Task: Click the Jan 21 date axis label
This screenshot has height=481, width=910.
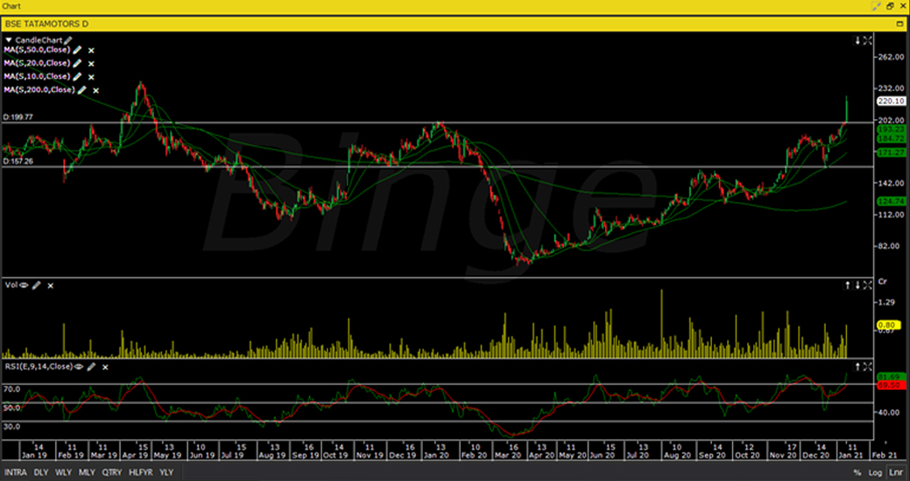Action: [x=850, y=456]
